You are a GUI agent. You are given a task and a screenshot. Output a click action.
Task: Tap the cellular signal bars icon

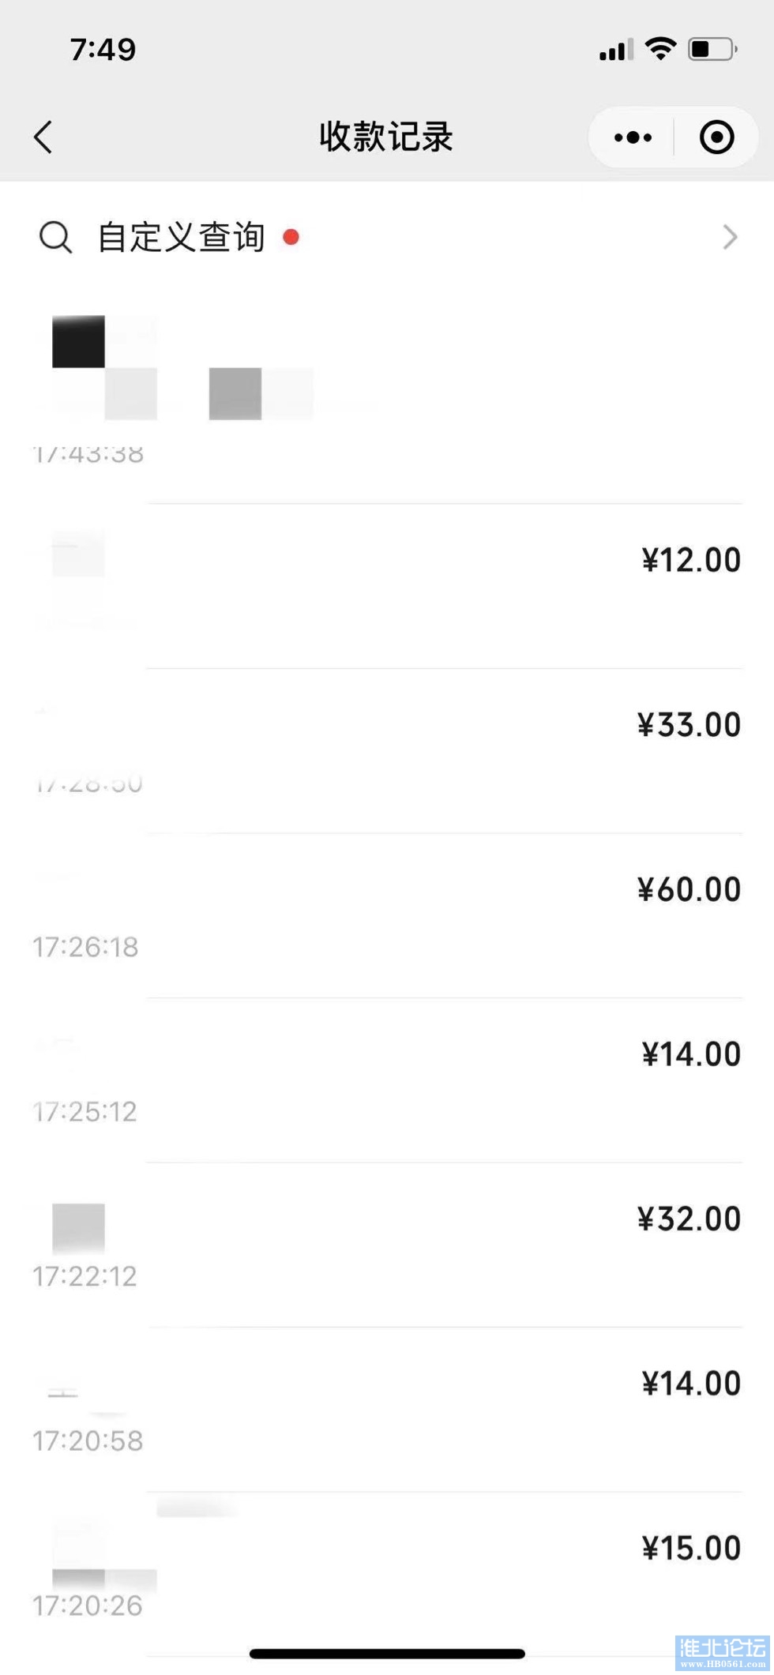click(x=616, y=50)
